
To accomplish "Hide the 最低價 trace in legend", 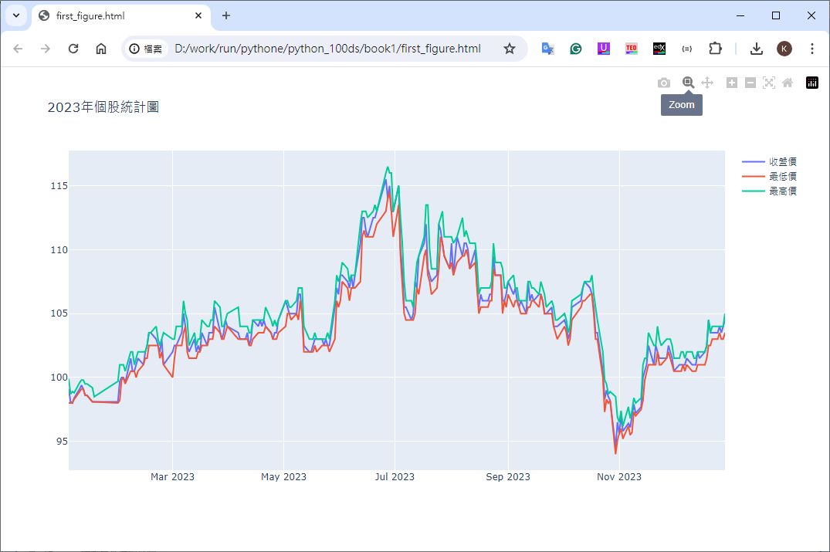I will click(x=781, y=177).
